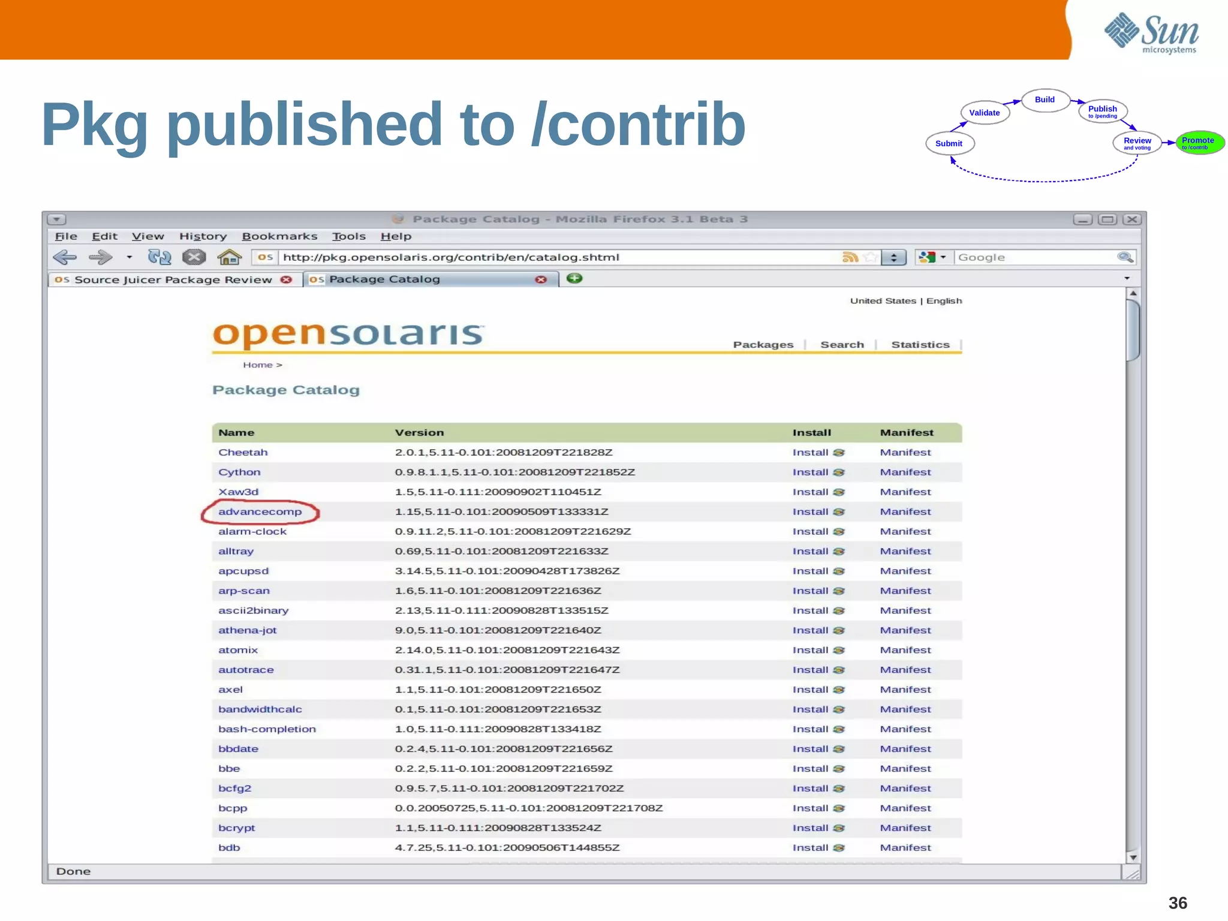Open the Bookmarks menu

(x=279, y=236)
